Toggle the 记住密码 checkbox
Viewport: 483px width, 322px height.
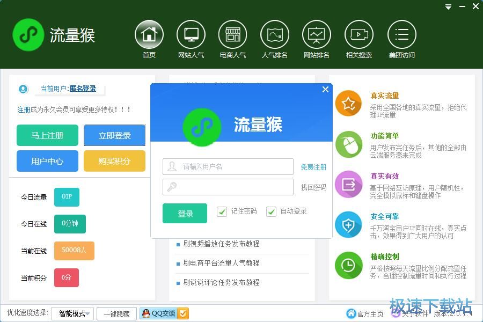coord(222,211)
